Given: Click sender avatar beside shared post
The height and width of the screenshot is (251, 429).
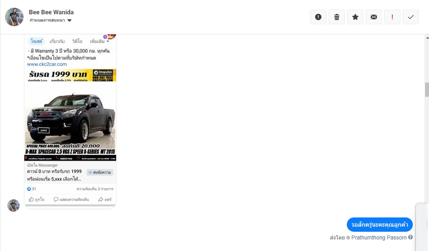Looking at the screenshot, I should [14, 206].
